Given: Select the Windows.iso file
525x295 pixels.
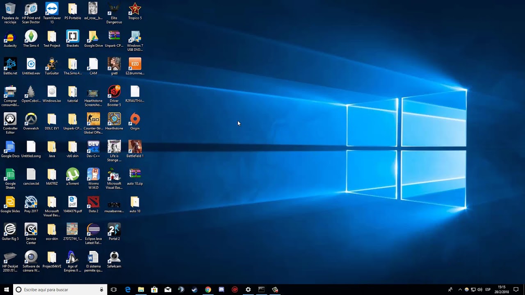Looking at the screenshot, I should [x=52, y=94].
